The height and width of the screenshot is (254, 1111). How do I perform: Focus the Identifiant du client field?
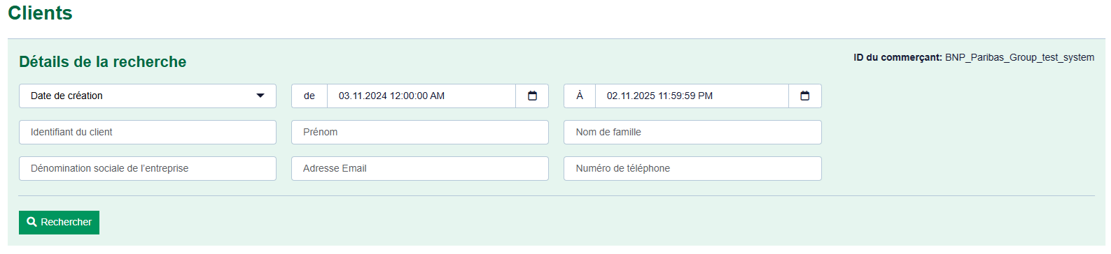tap(147, 132)
